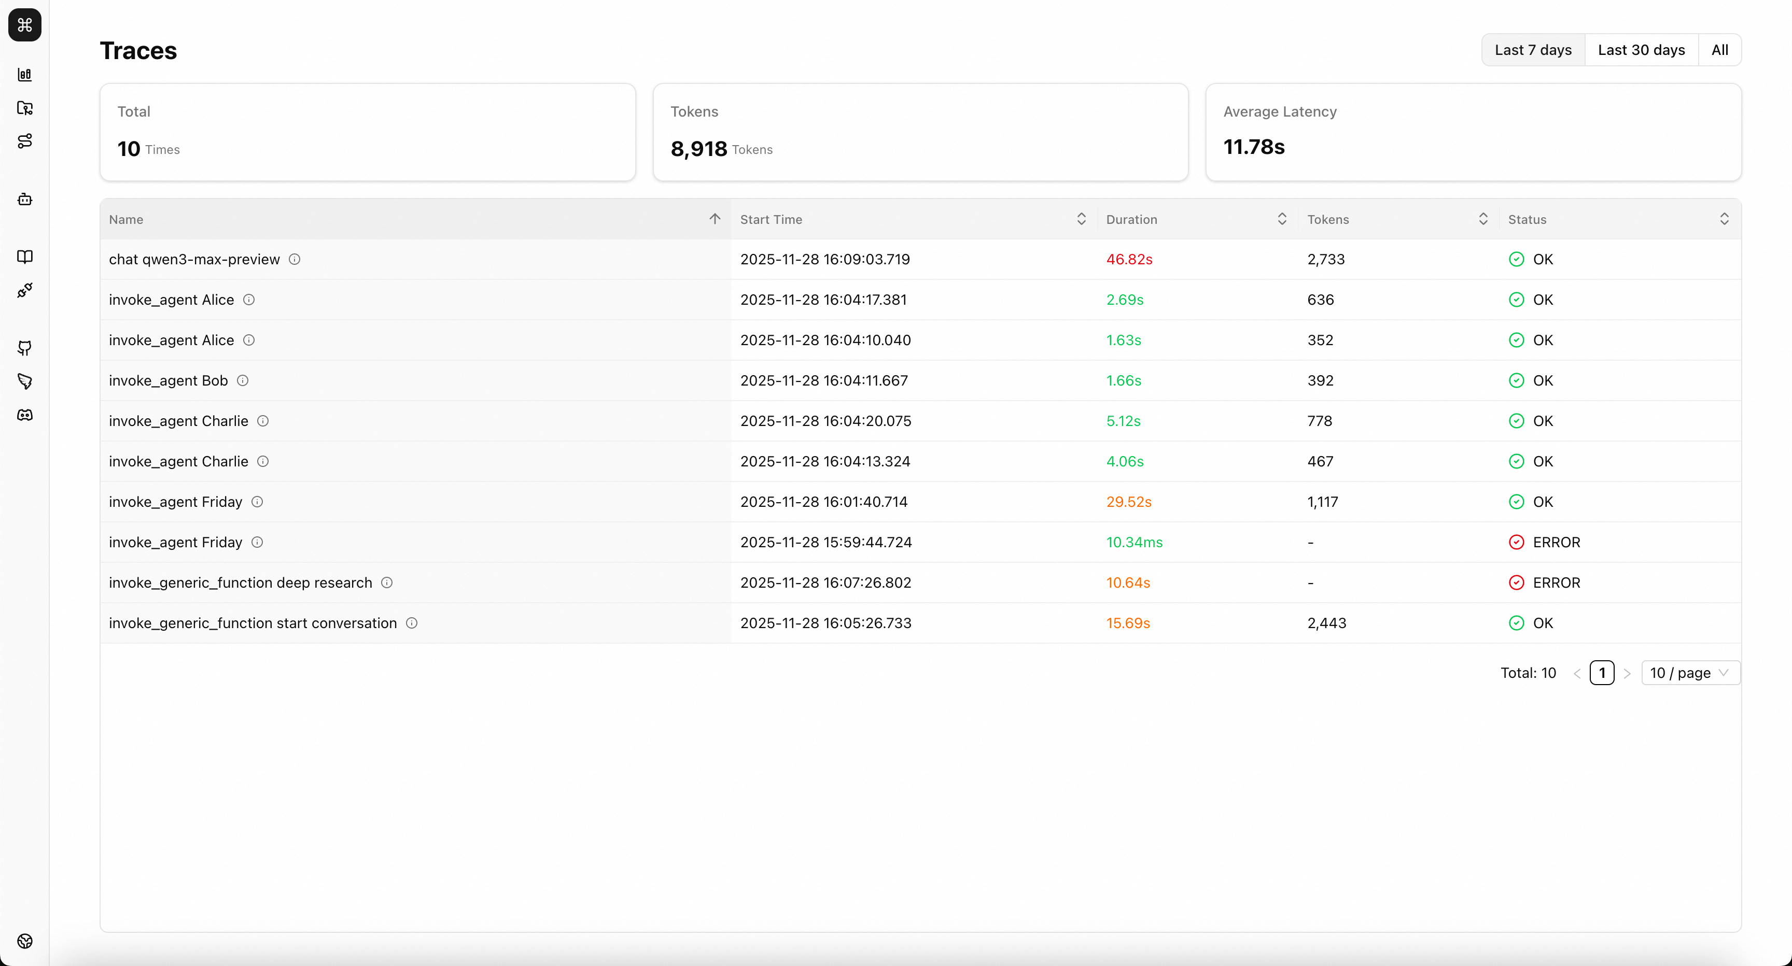
Task: Go to pagination page 1 button
Action: [1601, 673]
